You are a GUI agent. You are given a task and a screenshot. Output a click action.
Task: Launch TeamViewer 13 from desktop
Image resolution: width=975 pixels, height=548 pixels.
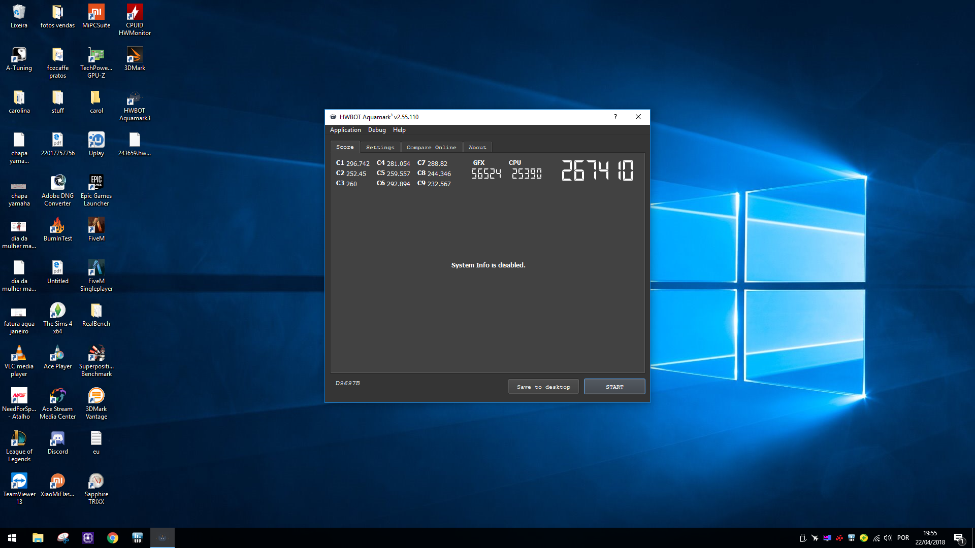(x=19, y=489)
